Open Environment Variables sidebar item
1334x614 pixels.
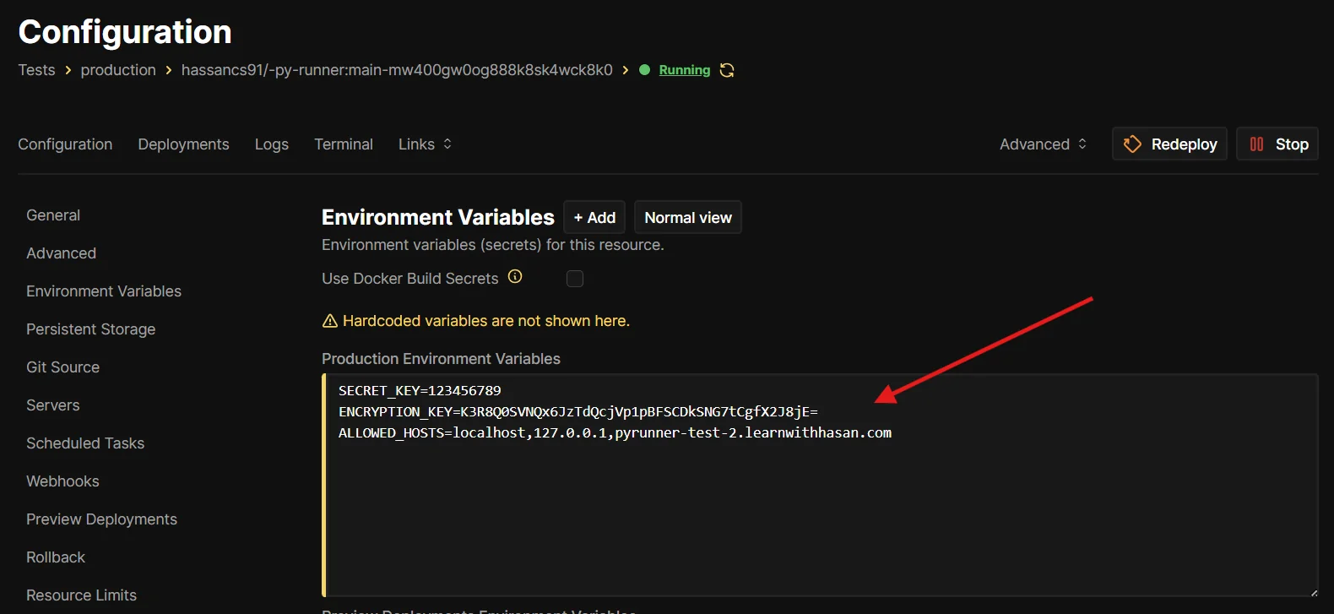(x=104, y=291)
